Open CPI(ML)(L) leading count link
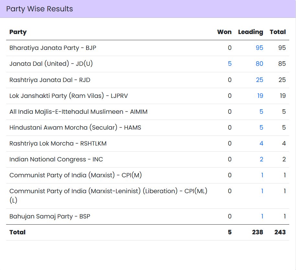296x270 pixels. point(261,191)
